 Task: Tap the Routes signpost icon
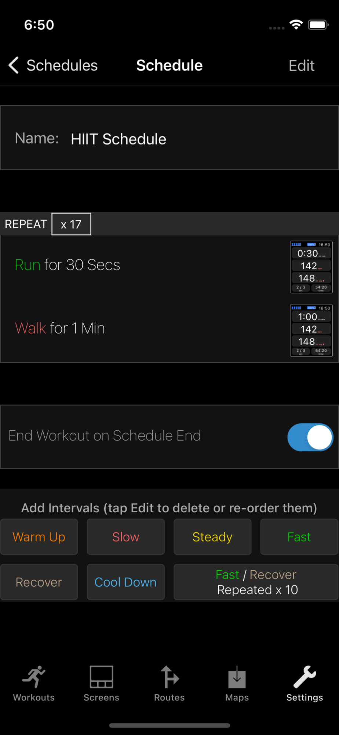(169, 677)
